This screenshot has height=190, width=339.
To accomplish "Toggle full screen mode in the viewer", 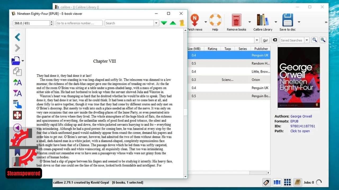I will point(17,115).
